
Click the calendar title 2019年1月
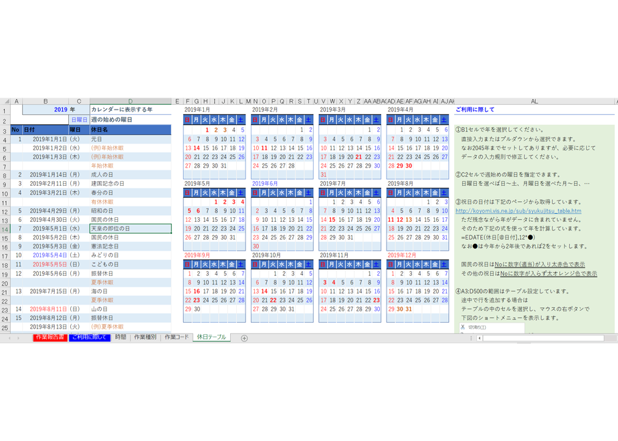coord(197,110)
